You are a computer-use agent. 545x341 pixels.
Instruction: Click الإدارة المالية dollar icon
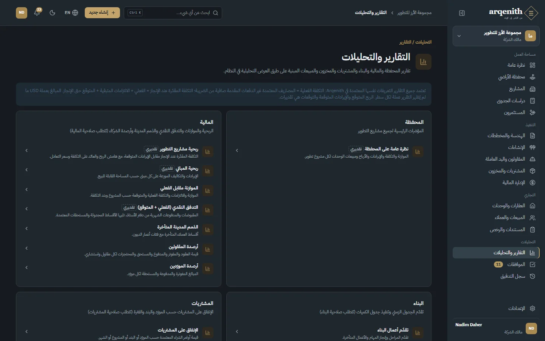pos(533,183)
